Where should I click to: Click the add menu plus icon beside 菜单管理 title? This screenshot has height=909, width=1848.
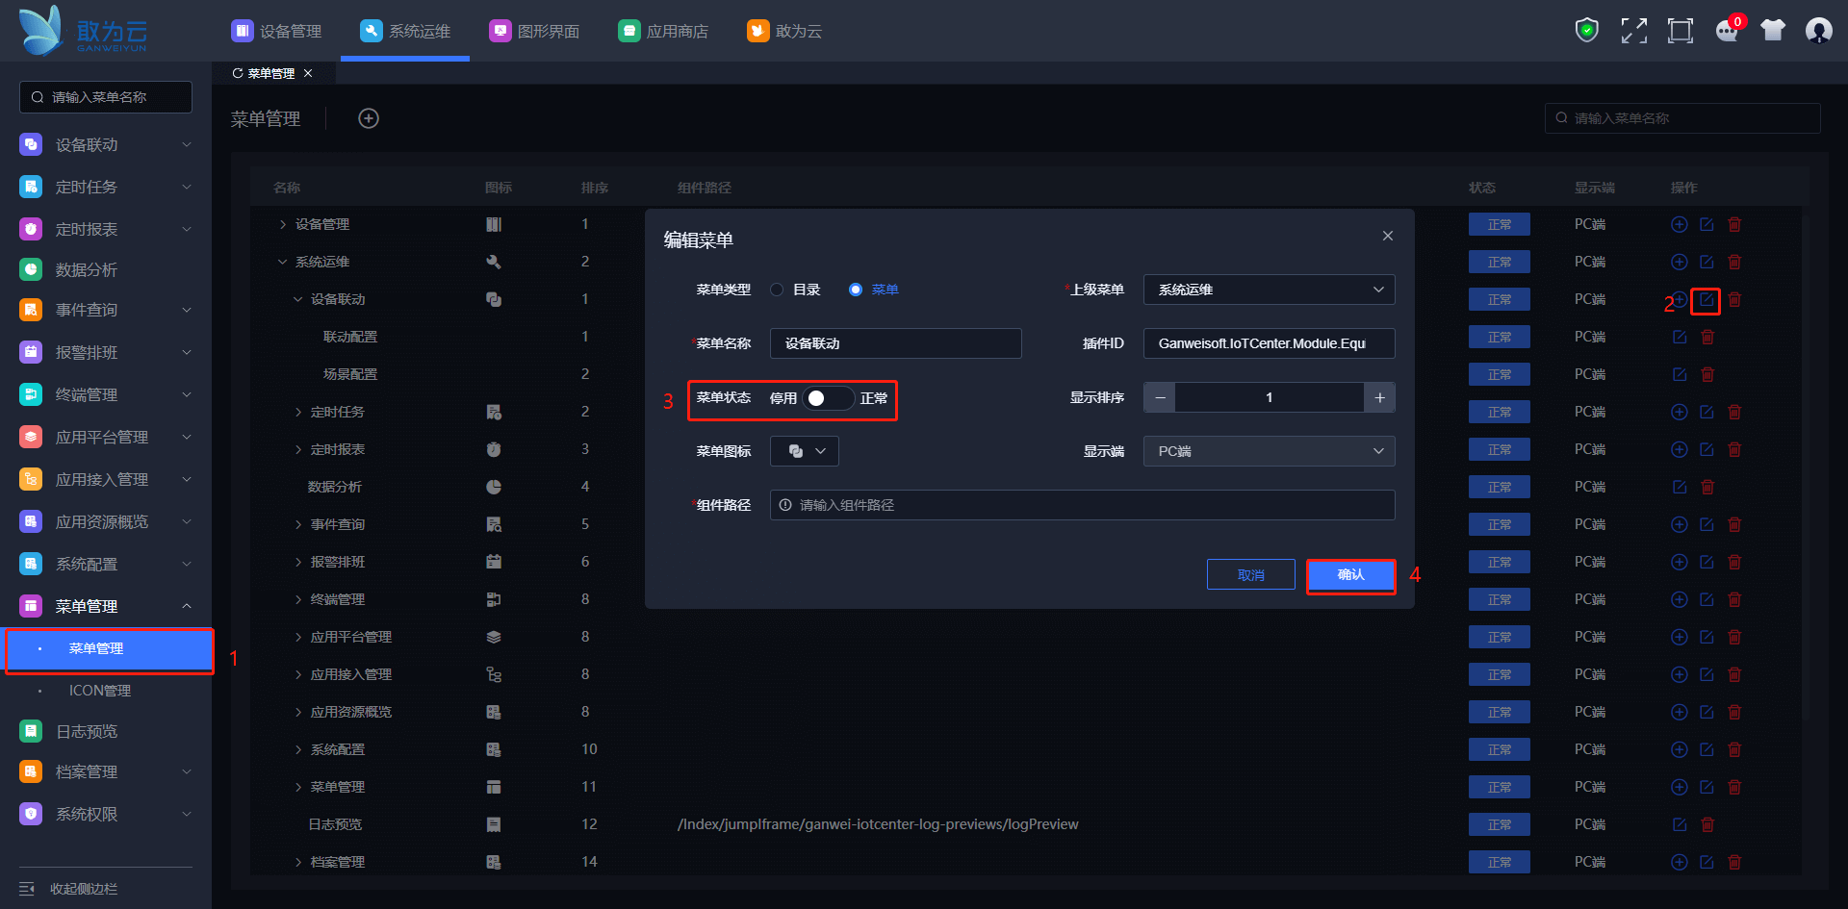tap(369, 118)
